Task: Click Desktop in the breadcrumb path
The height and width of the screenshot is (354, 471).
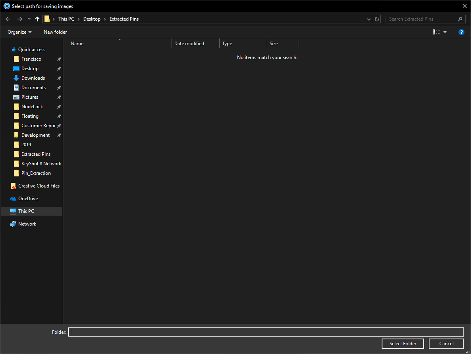Action: (x=92, y=19)
